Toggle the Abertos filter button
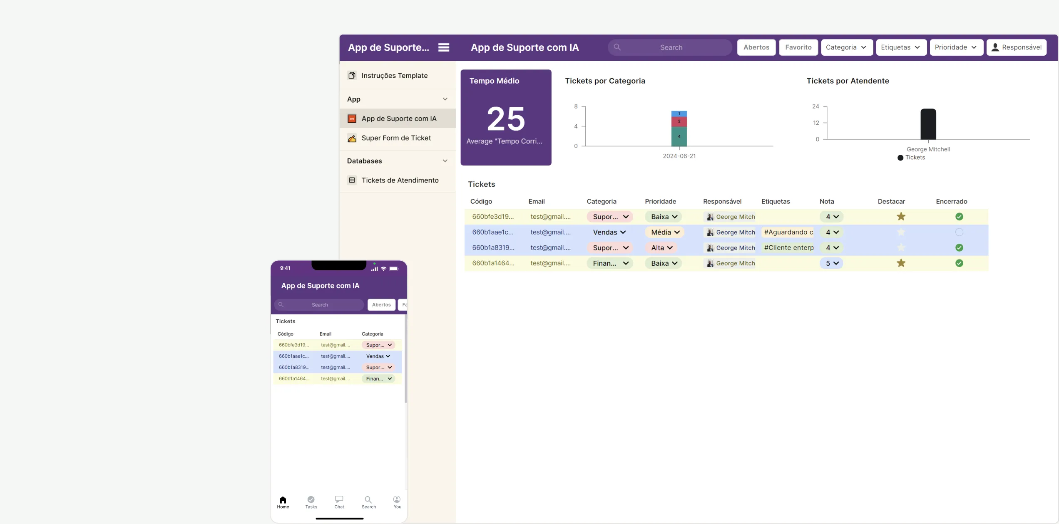This screenshot has width=1059, height=524. click(x=756, y=47)
